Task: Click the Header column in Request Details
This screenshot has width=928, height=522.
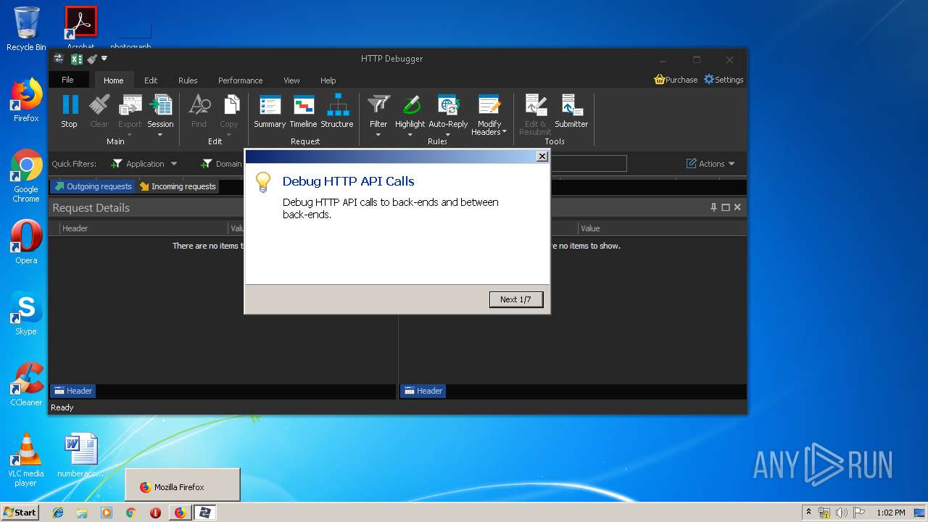Action: [x=144, y=228]
